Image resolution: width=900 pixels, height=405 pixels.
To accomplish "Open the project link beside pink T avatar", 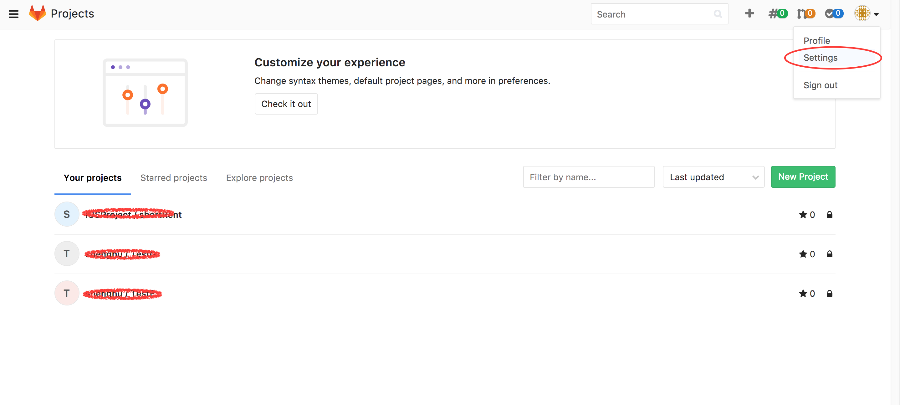I will (x=122, y=294).
